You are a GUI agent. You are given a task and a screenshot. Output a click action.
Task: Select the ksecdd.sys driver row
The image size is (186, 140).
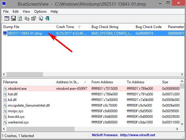click(91, 117)
